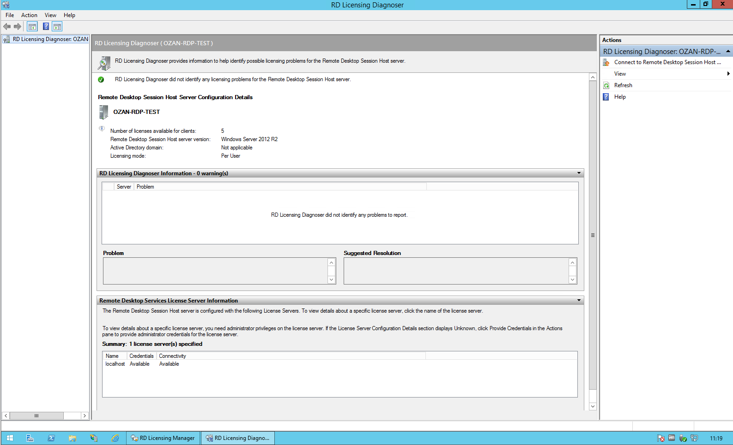This screenshot has width=733, height=445.
Task: Switch to RD Licensing Manager taskbar button
Action: [163, 438]
